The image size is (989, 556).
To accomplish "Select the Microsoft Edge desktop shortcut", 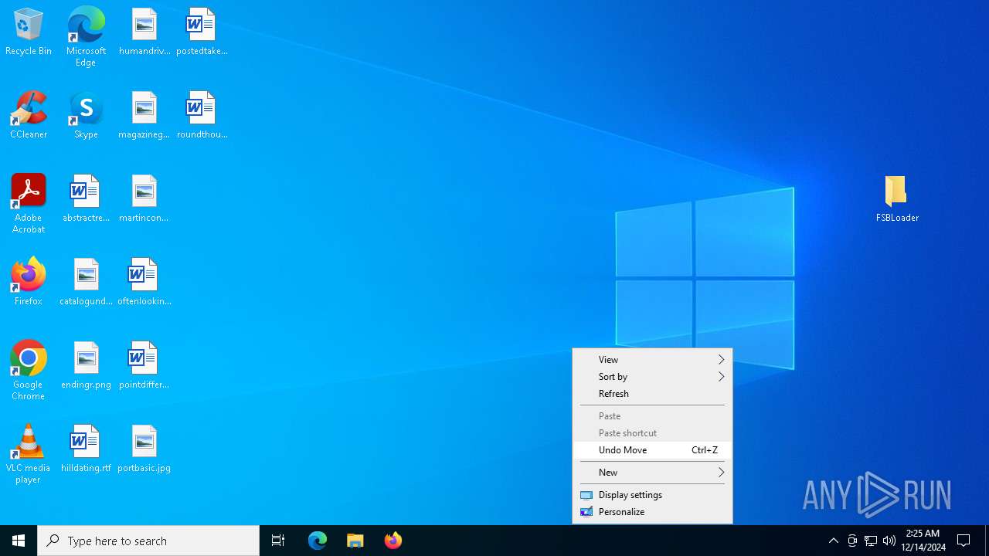I will pyautogui.click(x=86, y=37).
